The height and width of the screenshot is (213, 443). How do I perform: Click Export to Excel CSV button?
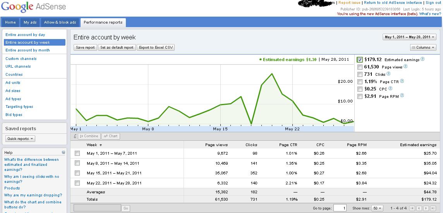156,48
